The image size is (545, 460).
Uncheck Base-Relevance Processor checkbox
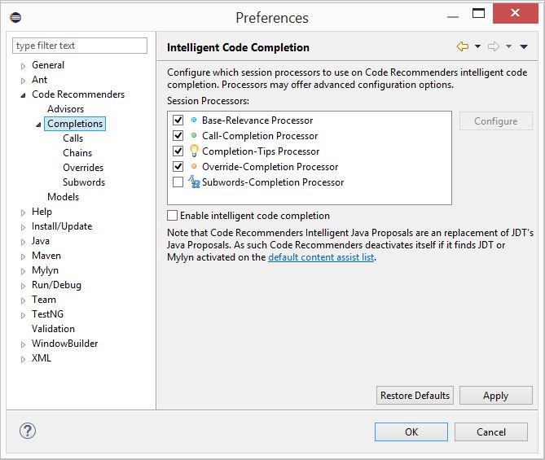(x=178, y=120)
